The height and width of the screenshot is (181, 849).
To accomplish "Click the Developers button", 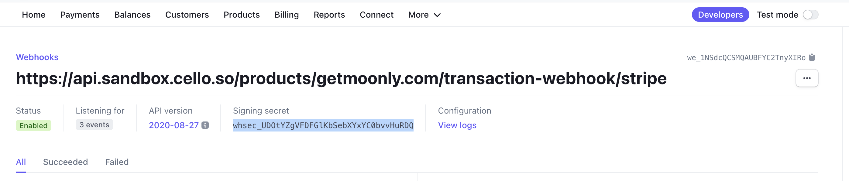I will pos(720,15).
